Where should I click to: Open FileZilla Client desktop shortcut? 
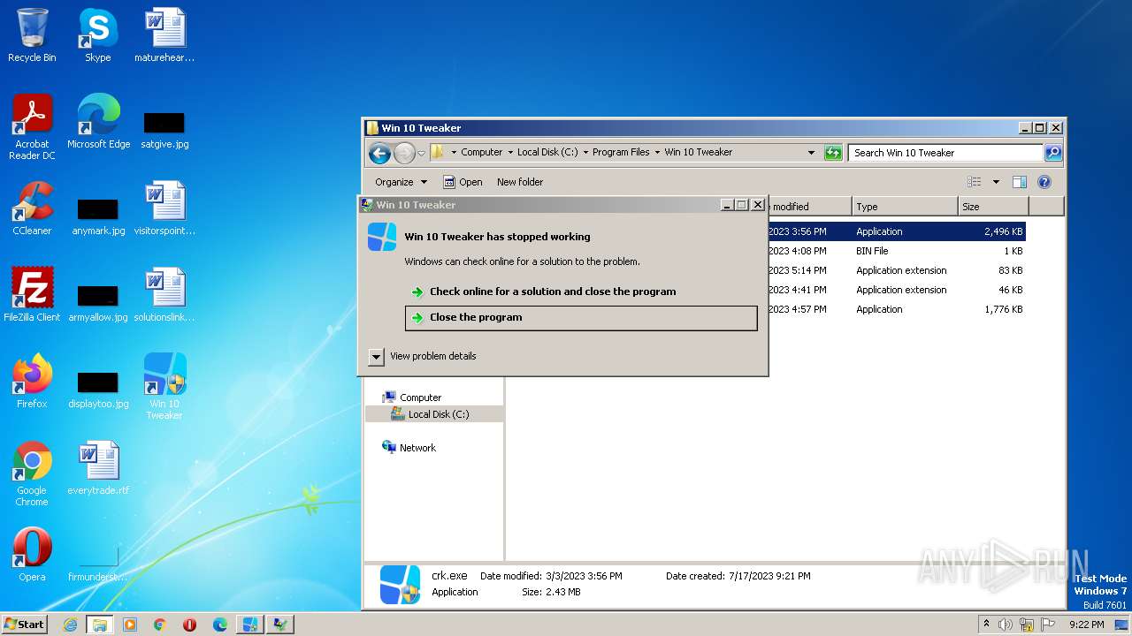click(32, 295)
